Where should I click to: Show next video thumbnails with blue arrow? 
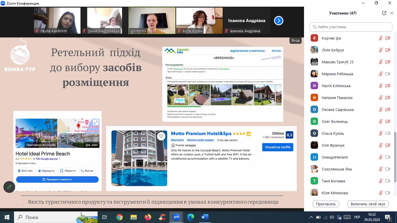(x=278, y=21)
